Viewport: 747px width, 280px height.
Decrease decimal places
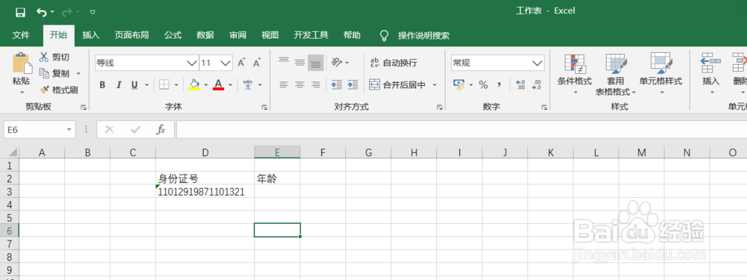pyautogui.click(x=536, y=85)
